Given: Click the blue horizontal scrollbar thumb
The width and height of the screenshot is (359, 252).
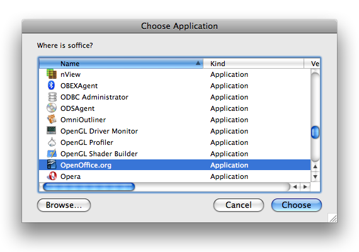Looking at the screenshot, I should click(x=89, y=187).
